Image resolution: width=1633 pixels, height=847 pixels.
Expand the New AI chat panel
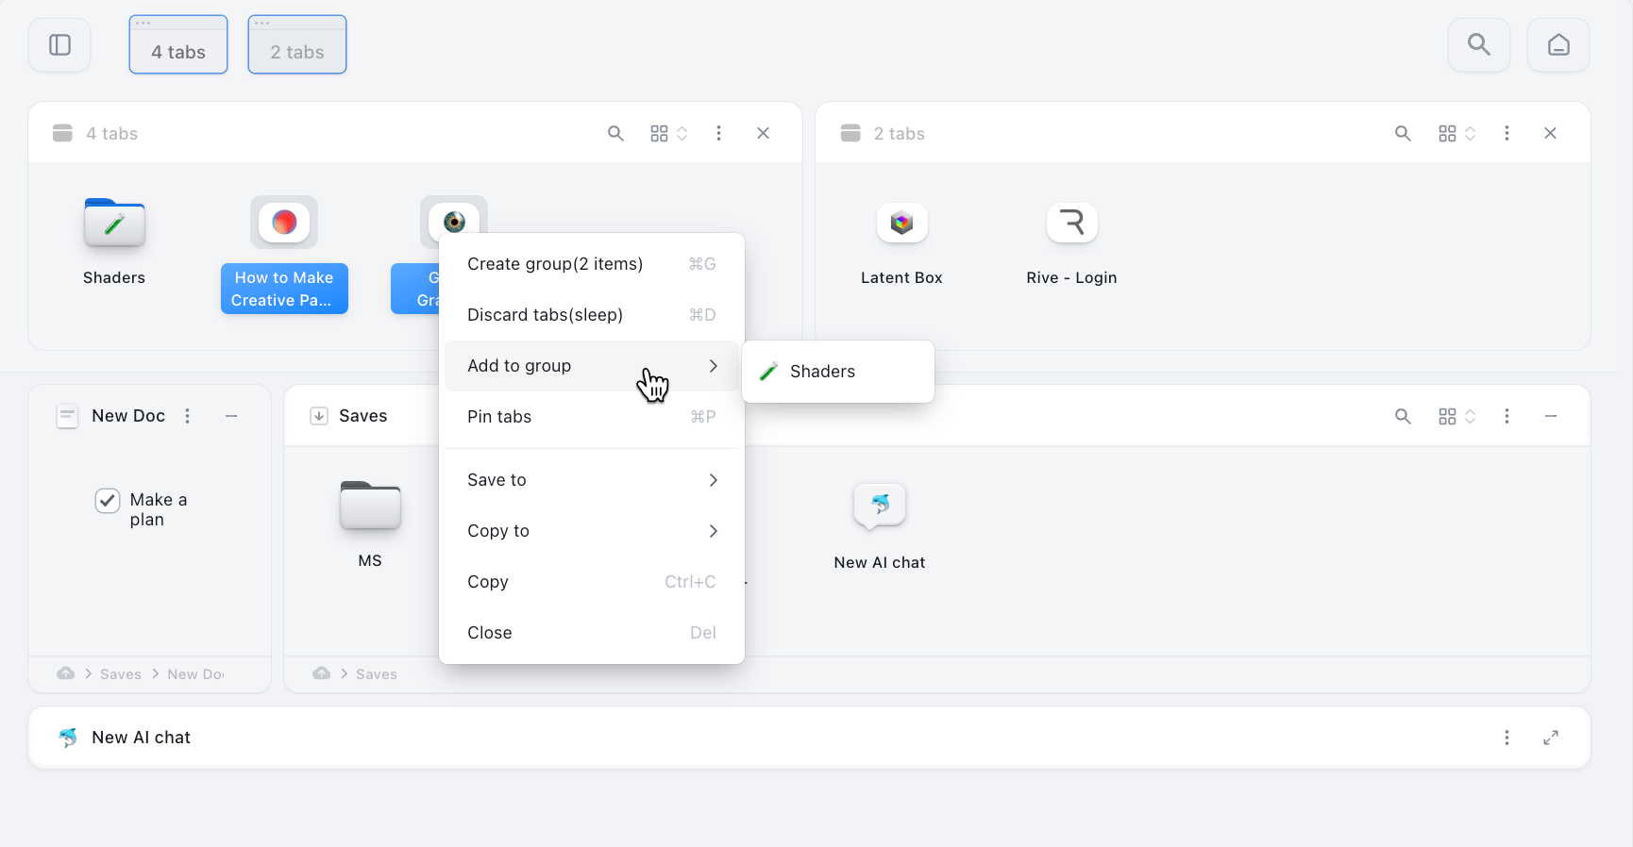(1550, 738)
